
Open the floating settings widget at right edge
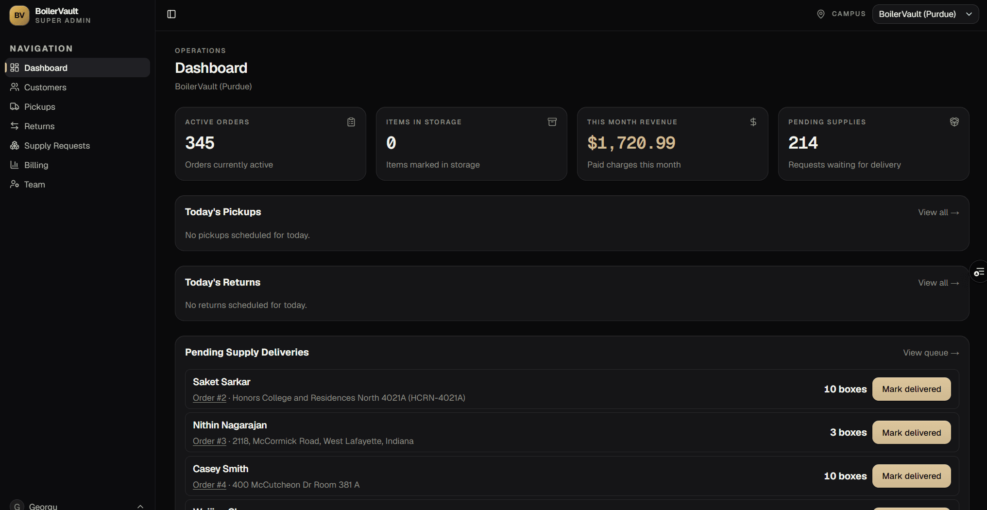[x=979, y=272]
